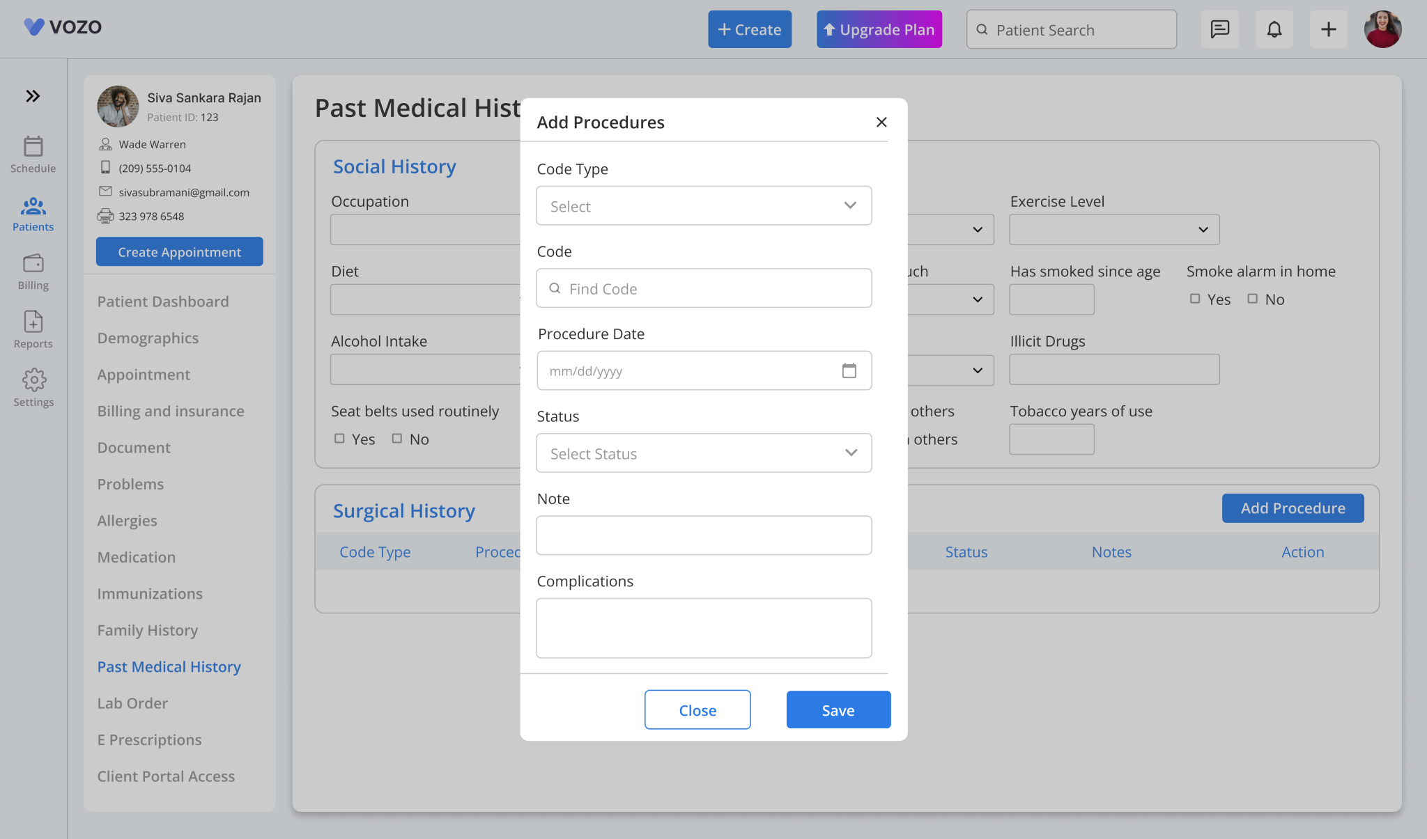
Task: Navigate to Family History menu item
Action: (148, 630)
